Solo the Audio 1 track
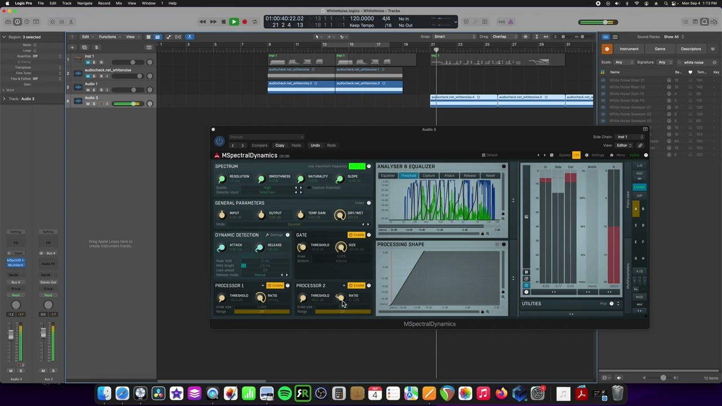The image size is (722, 406). (94, 90)
